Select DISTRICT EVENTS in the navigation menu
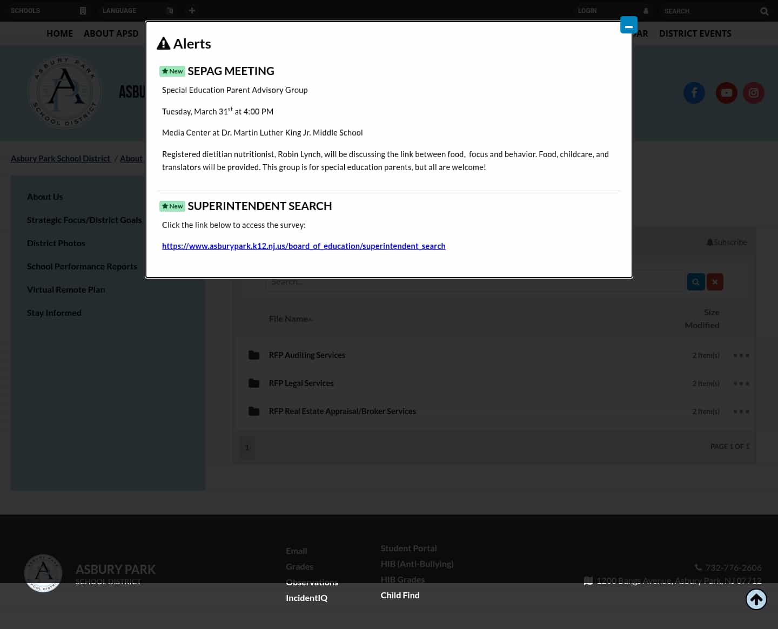778x629 pixels. [x=695, y=33]
